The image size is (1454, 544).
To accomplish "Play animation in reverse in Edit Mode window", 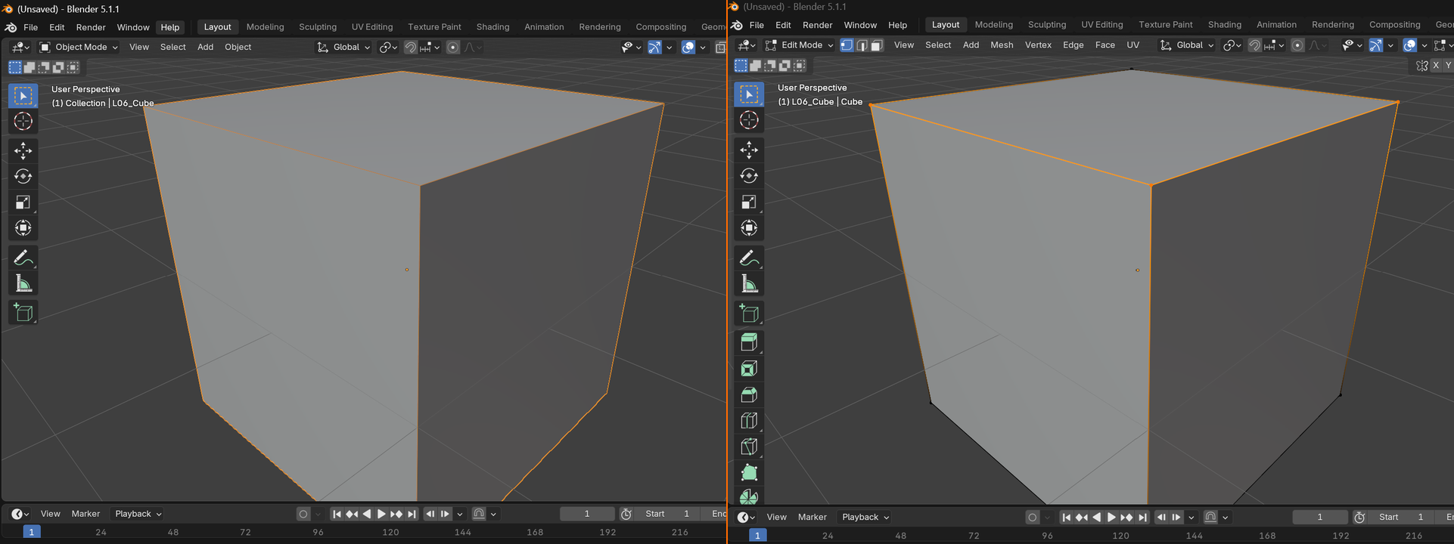I will click(1096, 517).
